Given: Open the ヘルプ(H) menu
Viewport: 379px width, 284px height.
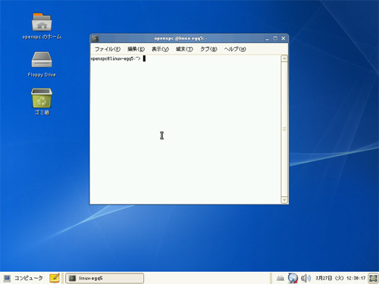Looking at the screenshot, I should [x=235, y=49].
